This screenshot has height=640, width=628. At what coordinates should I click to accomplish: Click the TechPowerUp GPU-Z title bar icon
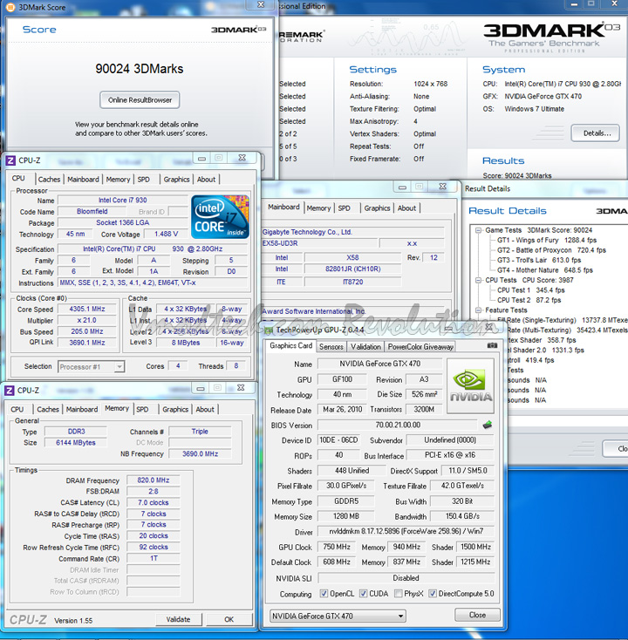click(269, 330)
